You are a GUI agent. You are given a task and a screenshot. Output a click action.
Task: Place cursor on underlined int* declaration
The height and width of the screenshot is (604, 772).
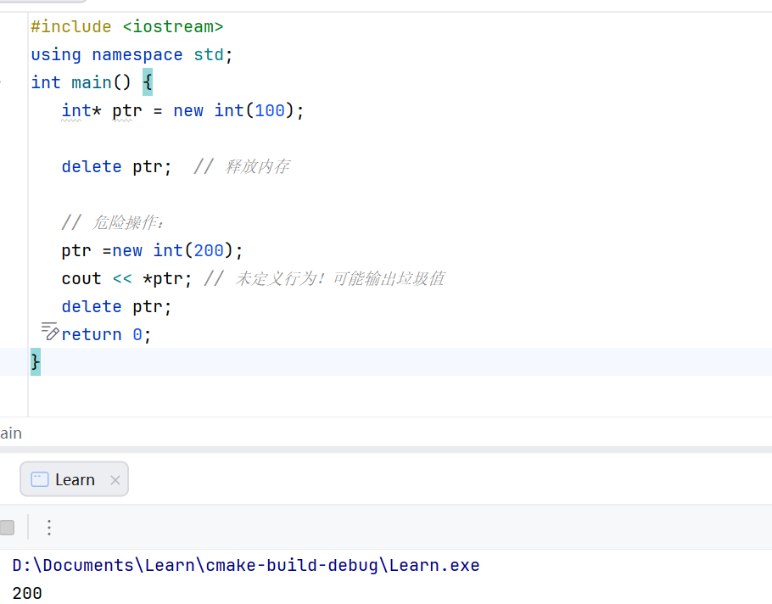76,110
